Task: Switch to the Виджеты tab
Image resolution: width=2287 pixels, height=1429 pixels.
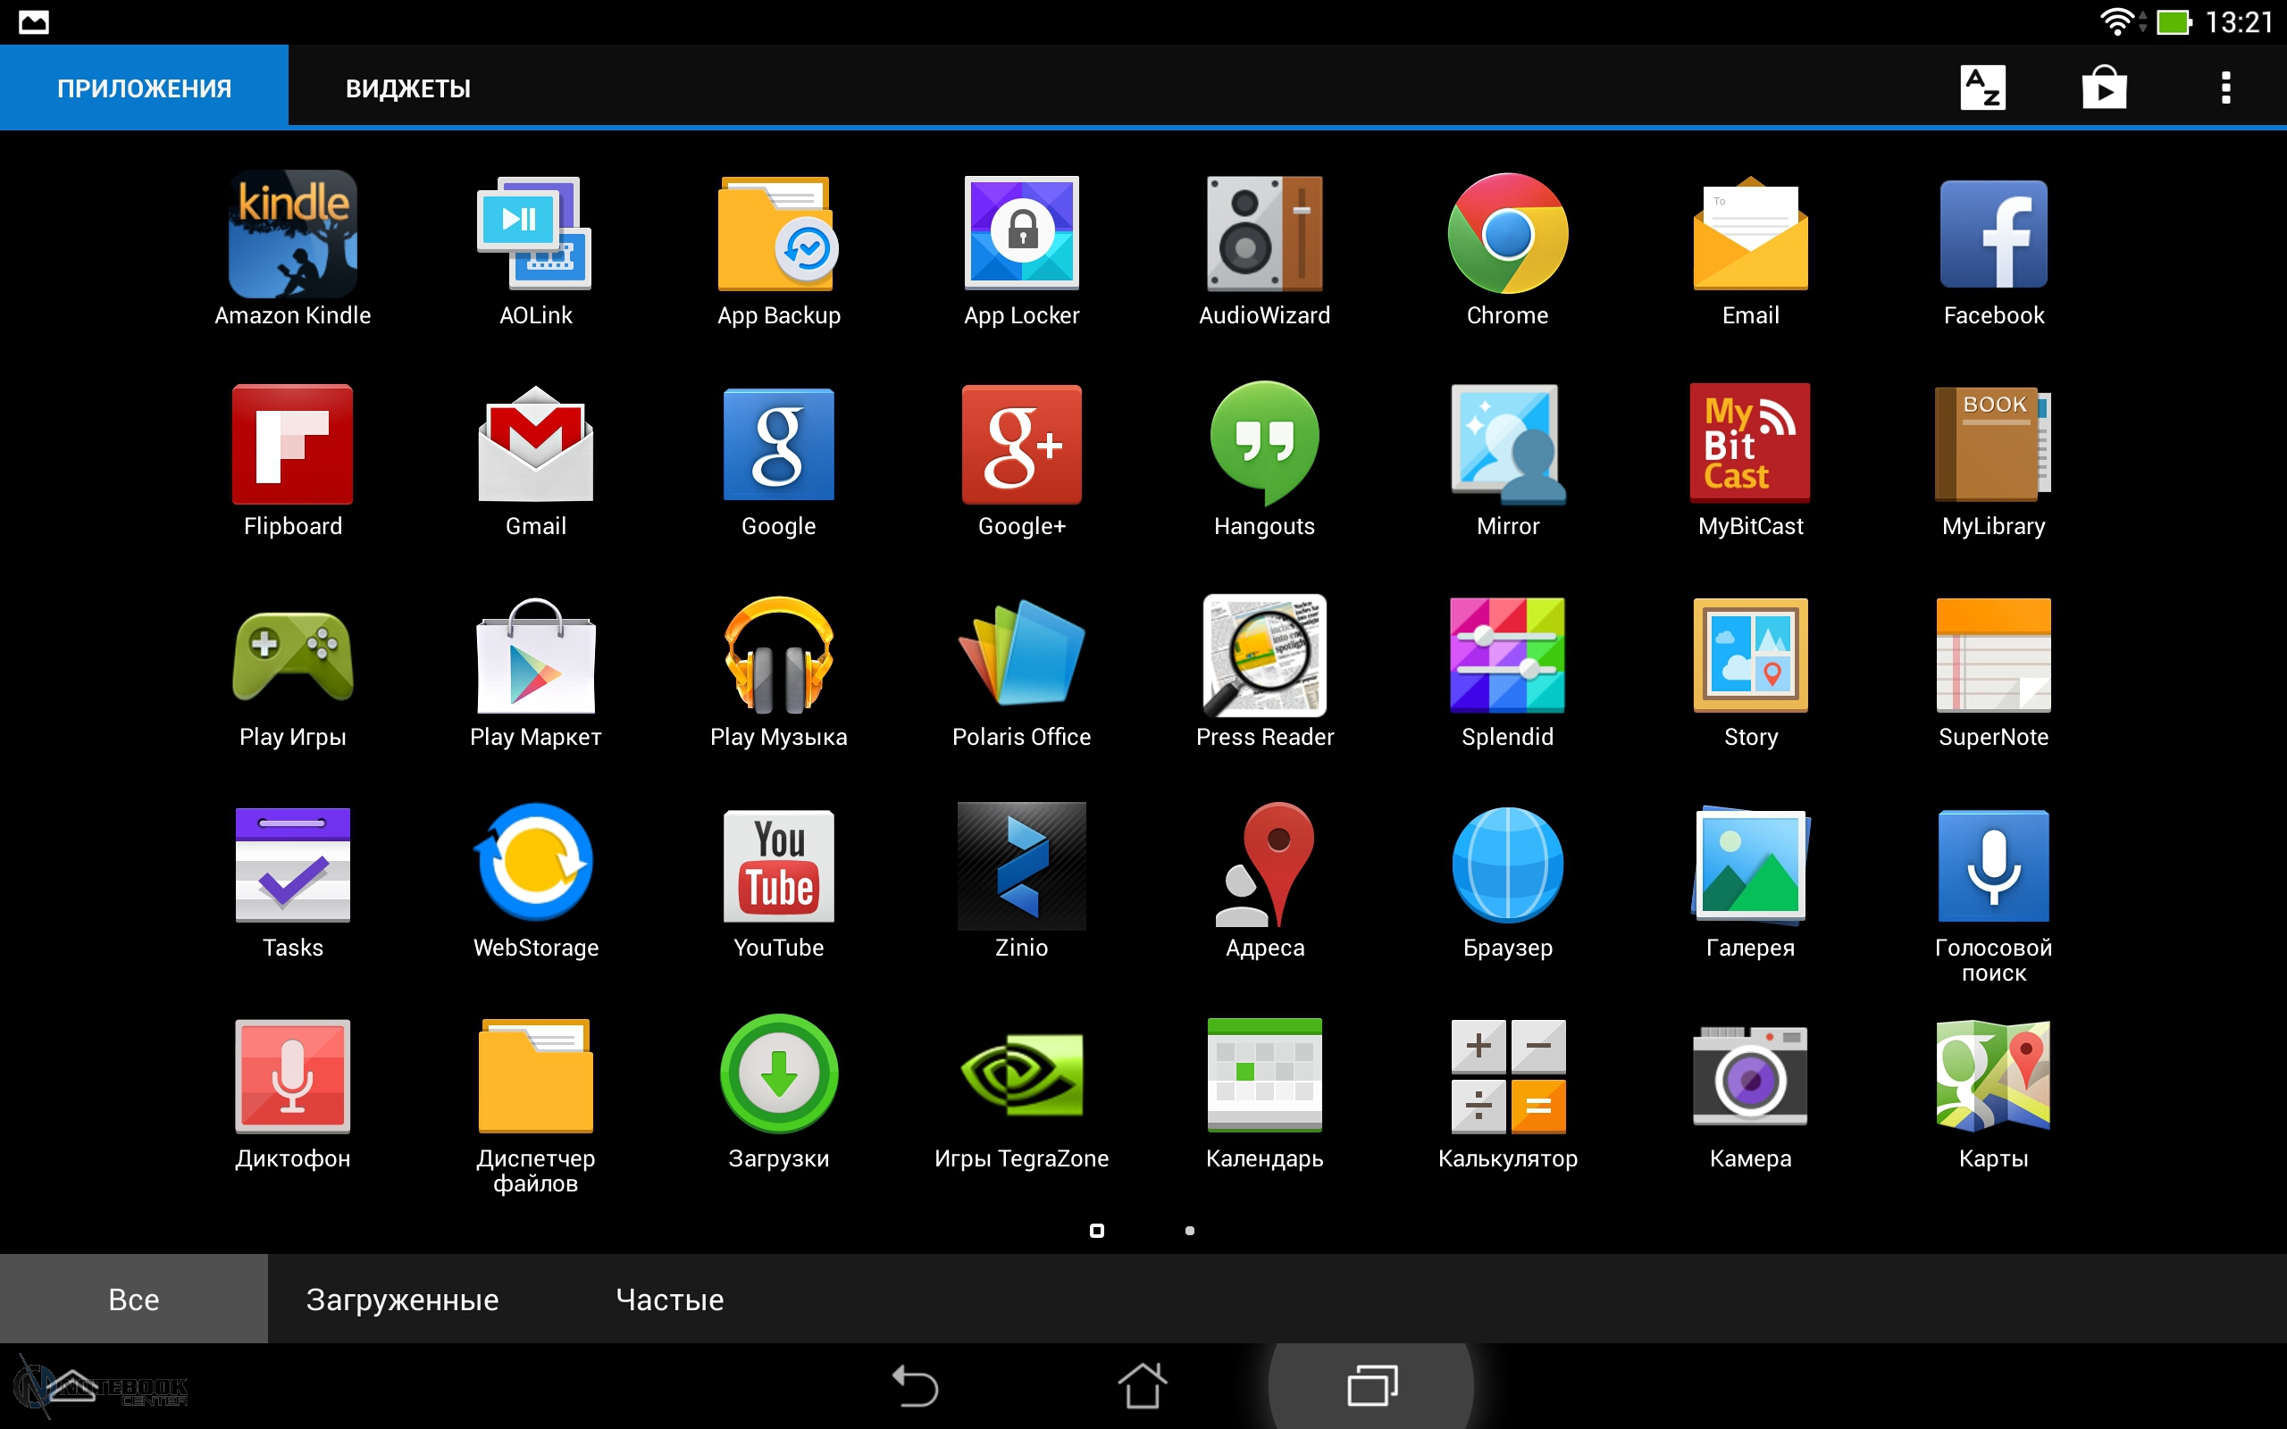Action: point(407,88)
